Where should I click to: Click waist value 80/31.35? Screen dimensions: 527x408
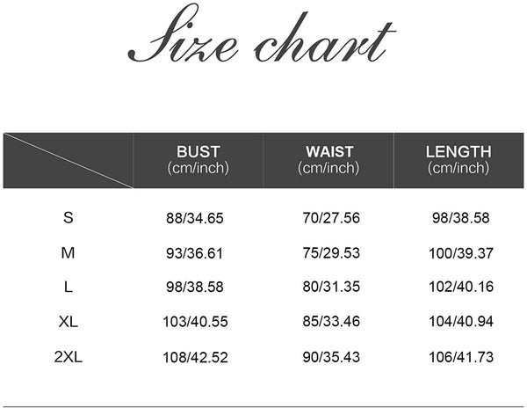coord(331,288)
